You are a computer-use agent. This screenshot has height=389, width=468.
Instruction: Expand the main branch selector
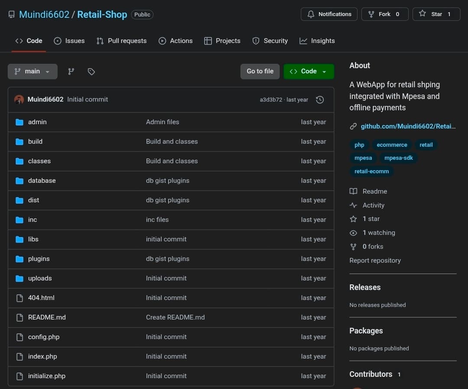[32, 71]
